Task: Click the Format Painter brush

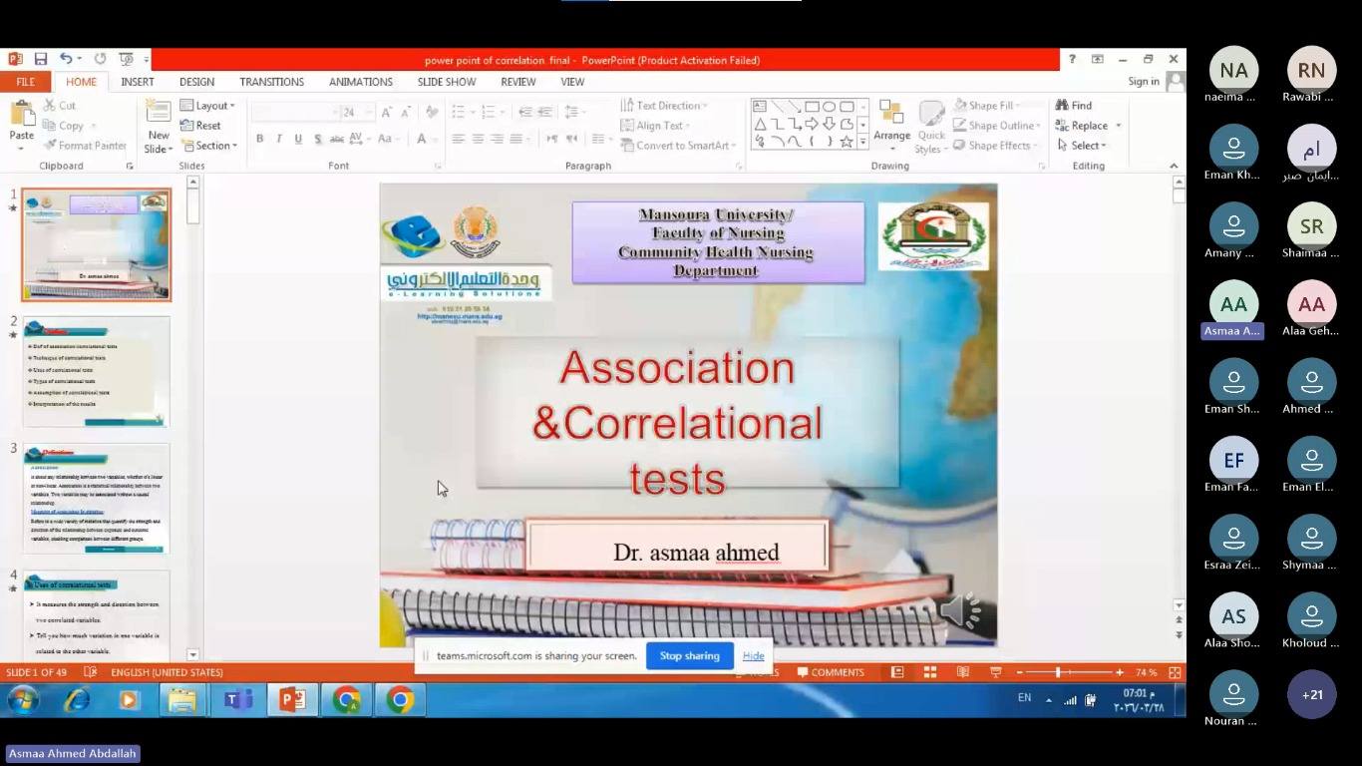Action: pyautogui.click(x=84, y=146)
